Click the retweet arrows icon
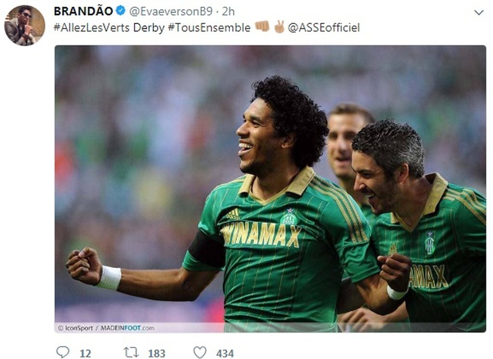 [131, 352]
